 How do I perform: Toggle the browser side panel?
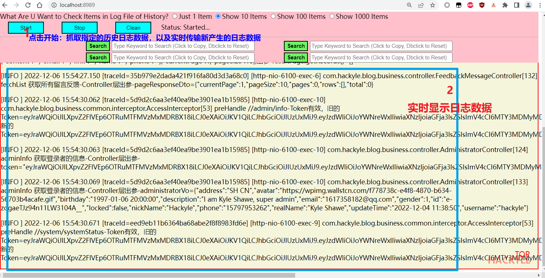(517, 5)
